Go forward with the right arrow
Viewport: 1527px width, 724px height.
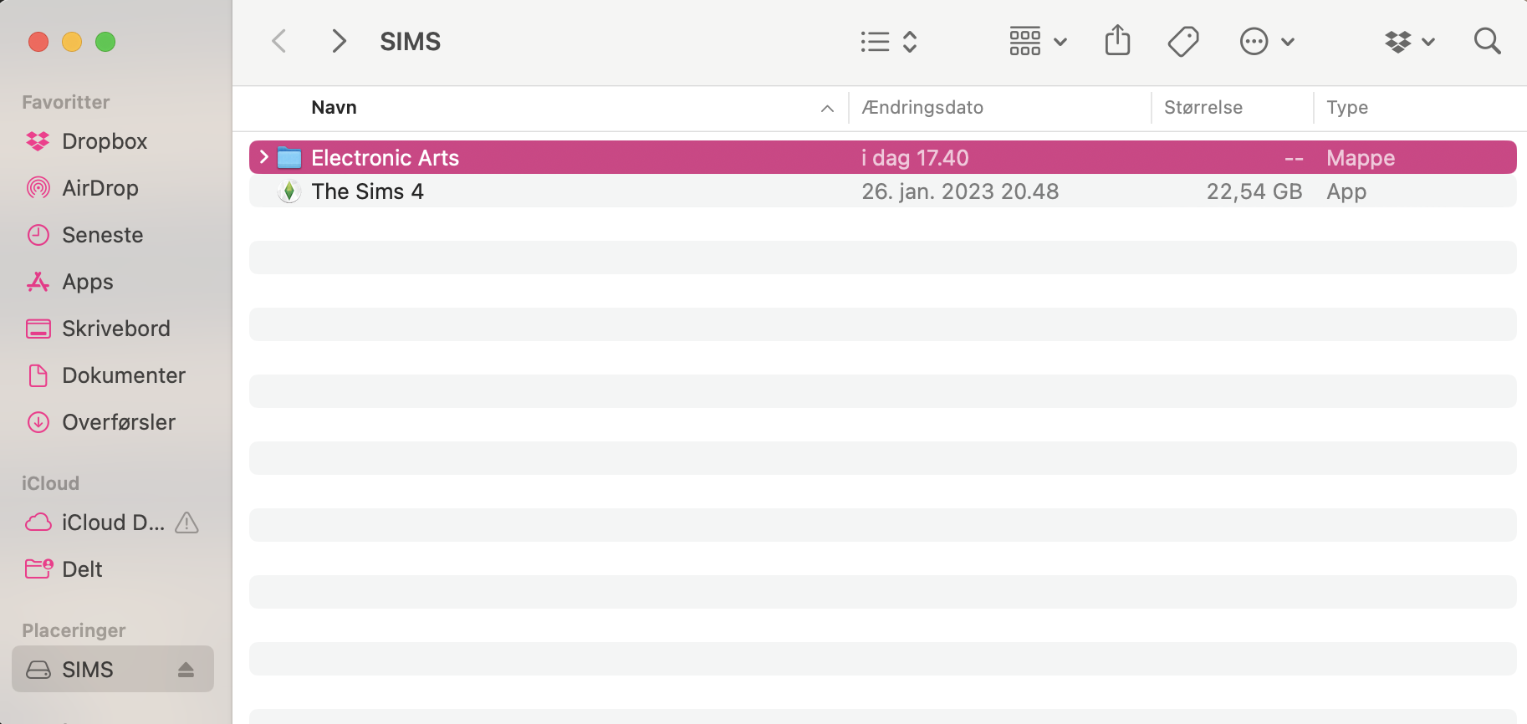pyautogui.click(x=339, y=41)
